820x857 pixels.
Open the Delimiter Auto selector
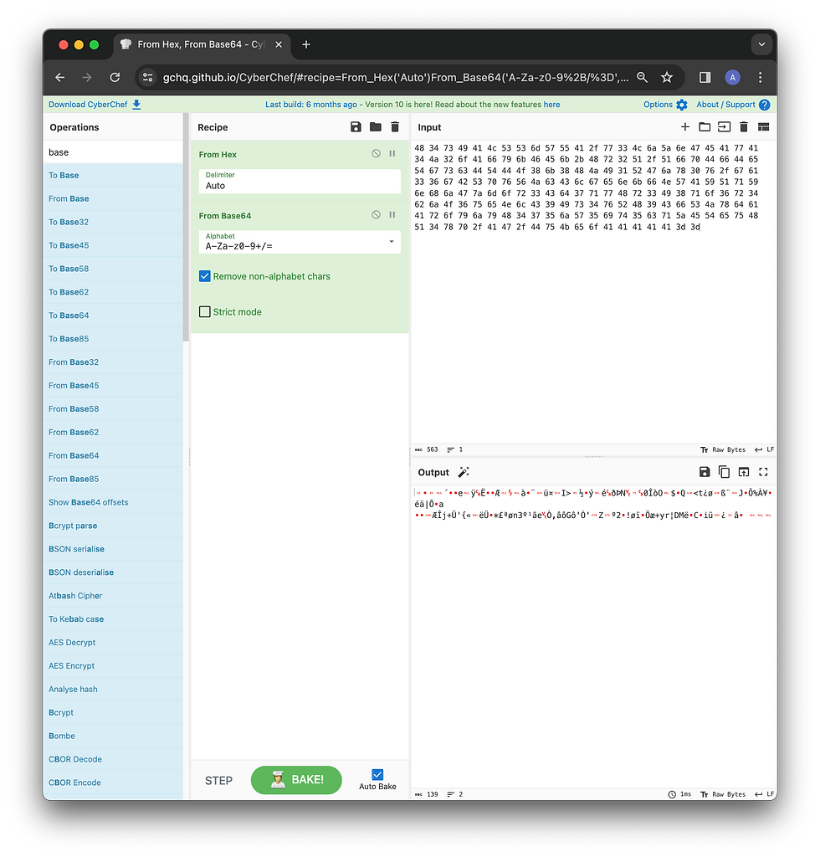coord(300,181)
